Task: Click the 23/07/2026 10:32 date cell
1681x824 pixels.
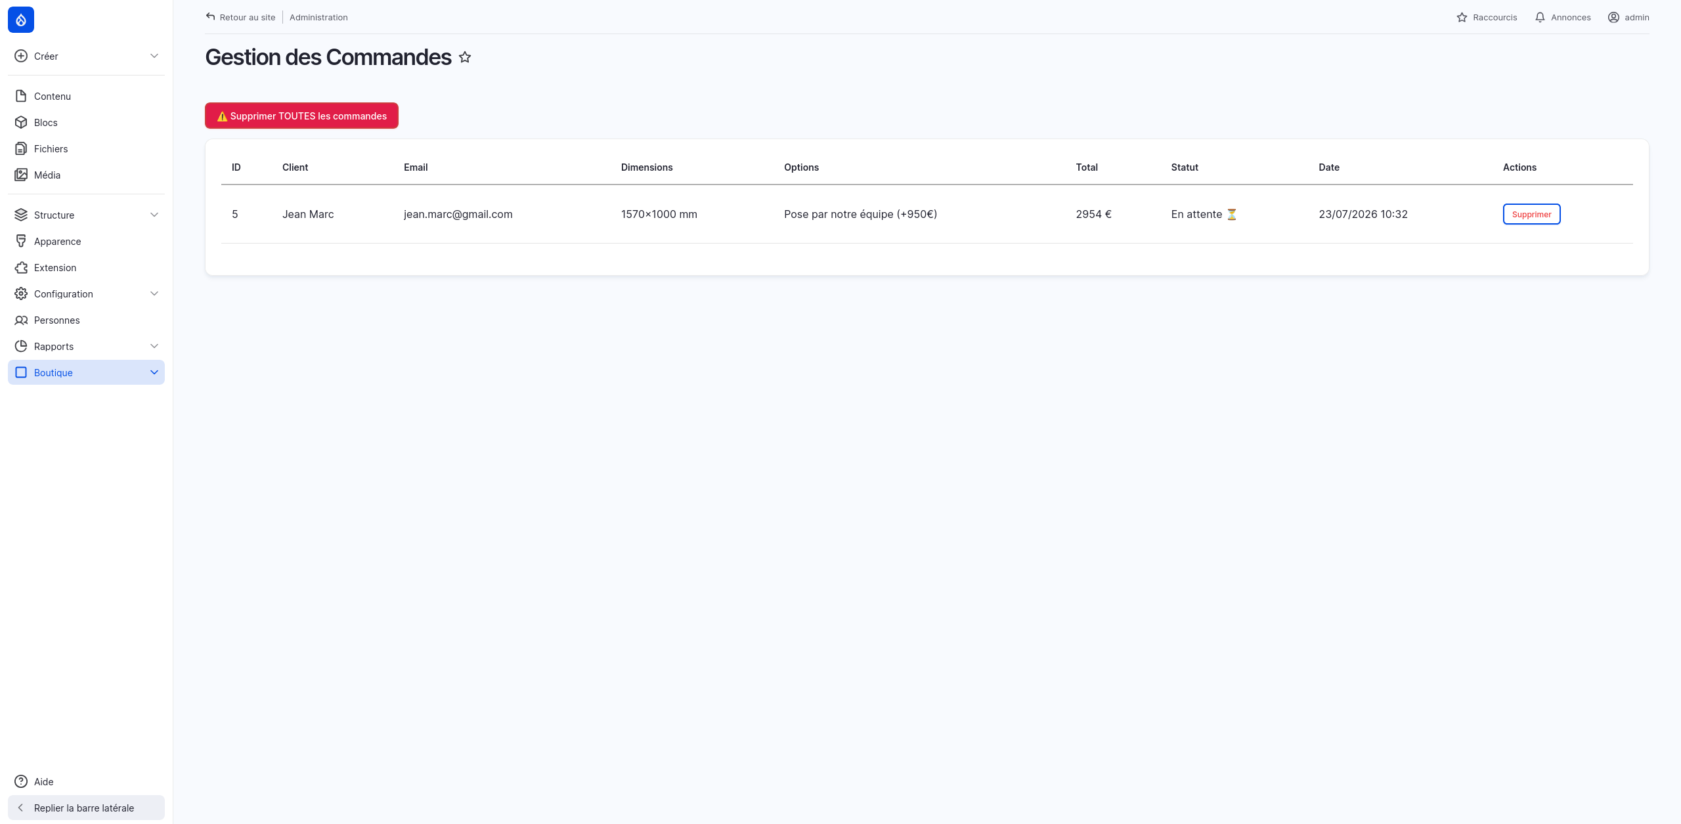Action: [x=1363, y=214]
